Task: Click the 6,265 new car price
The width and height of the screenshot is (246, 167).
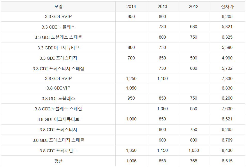Action: 227,129
